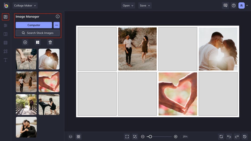Open the Layouts sidebar tab
This screenshot has width=251, height=141.
(5, 34)
